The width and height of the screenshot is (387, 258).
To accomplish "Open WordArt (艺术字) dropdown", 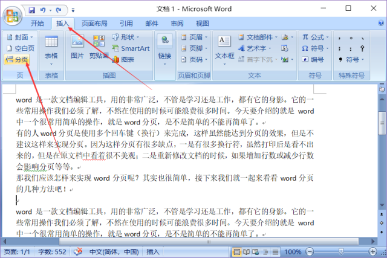I will (255, 48).
